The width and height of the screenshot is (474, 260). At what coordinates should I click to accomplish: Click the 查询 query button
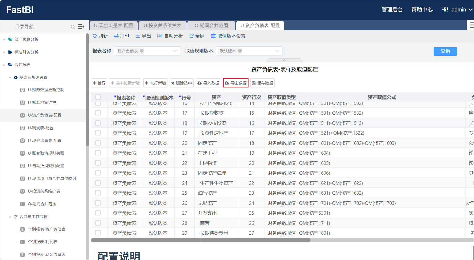(x=445, y=51)
